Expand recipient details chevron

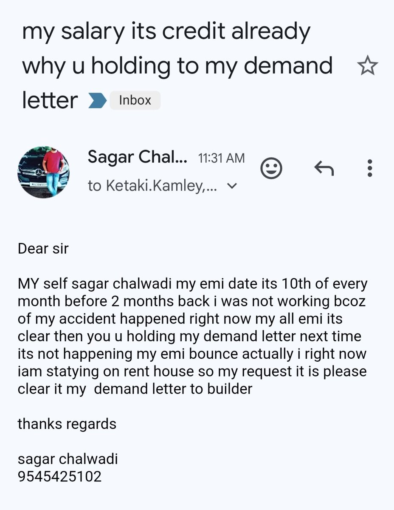(x=232, y=186)
